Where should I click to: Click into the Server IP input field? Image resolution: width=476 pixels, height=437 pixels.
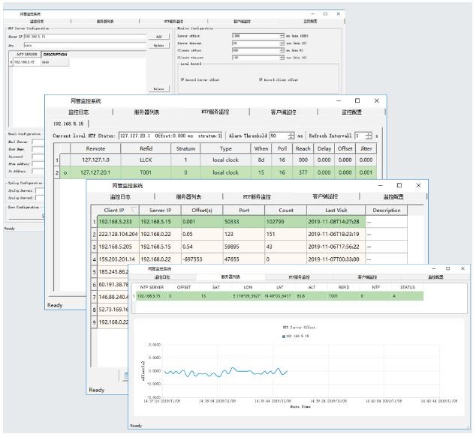83,35
